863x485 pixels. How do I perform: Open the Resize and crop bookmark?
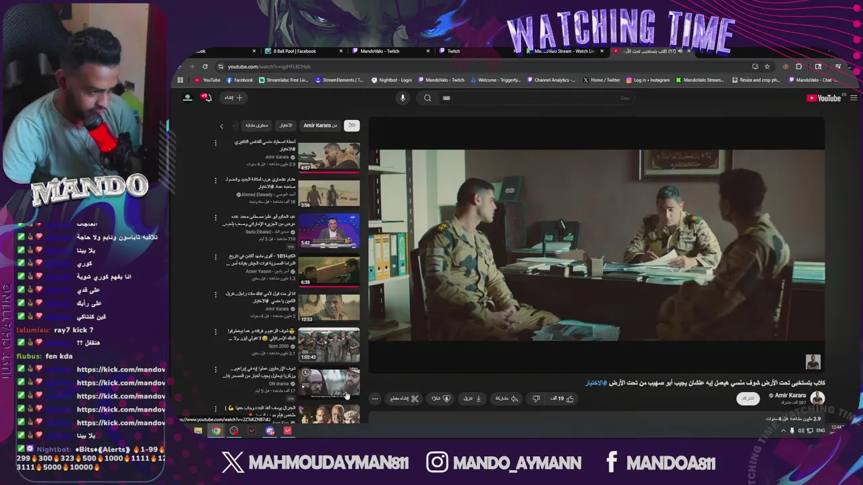coord(756,80)
